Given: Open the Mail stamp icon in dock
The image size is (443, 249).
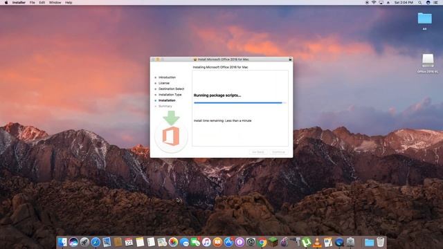Looking at the screenshot, I should (x=107, y=242).
